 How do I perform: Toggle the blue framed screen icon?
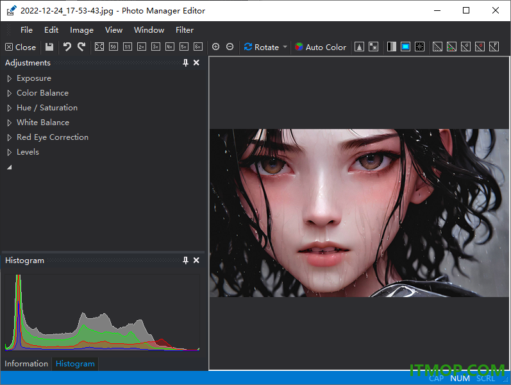(x=405, y=47)
